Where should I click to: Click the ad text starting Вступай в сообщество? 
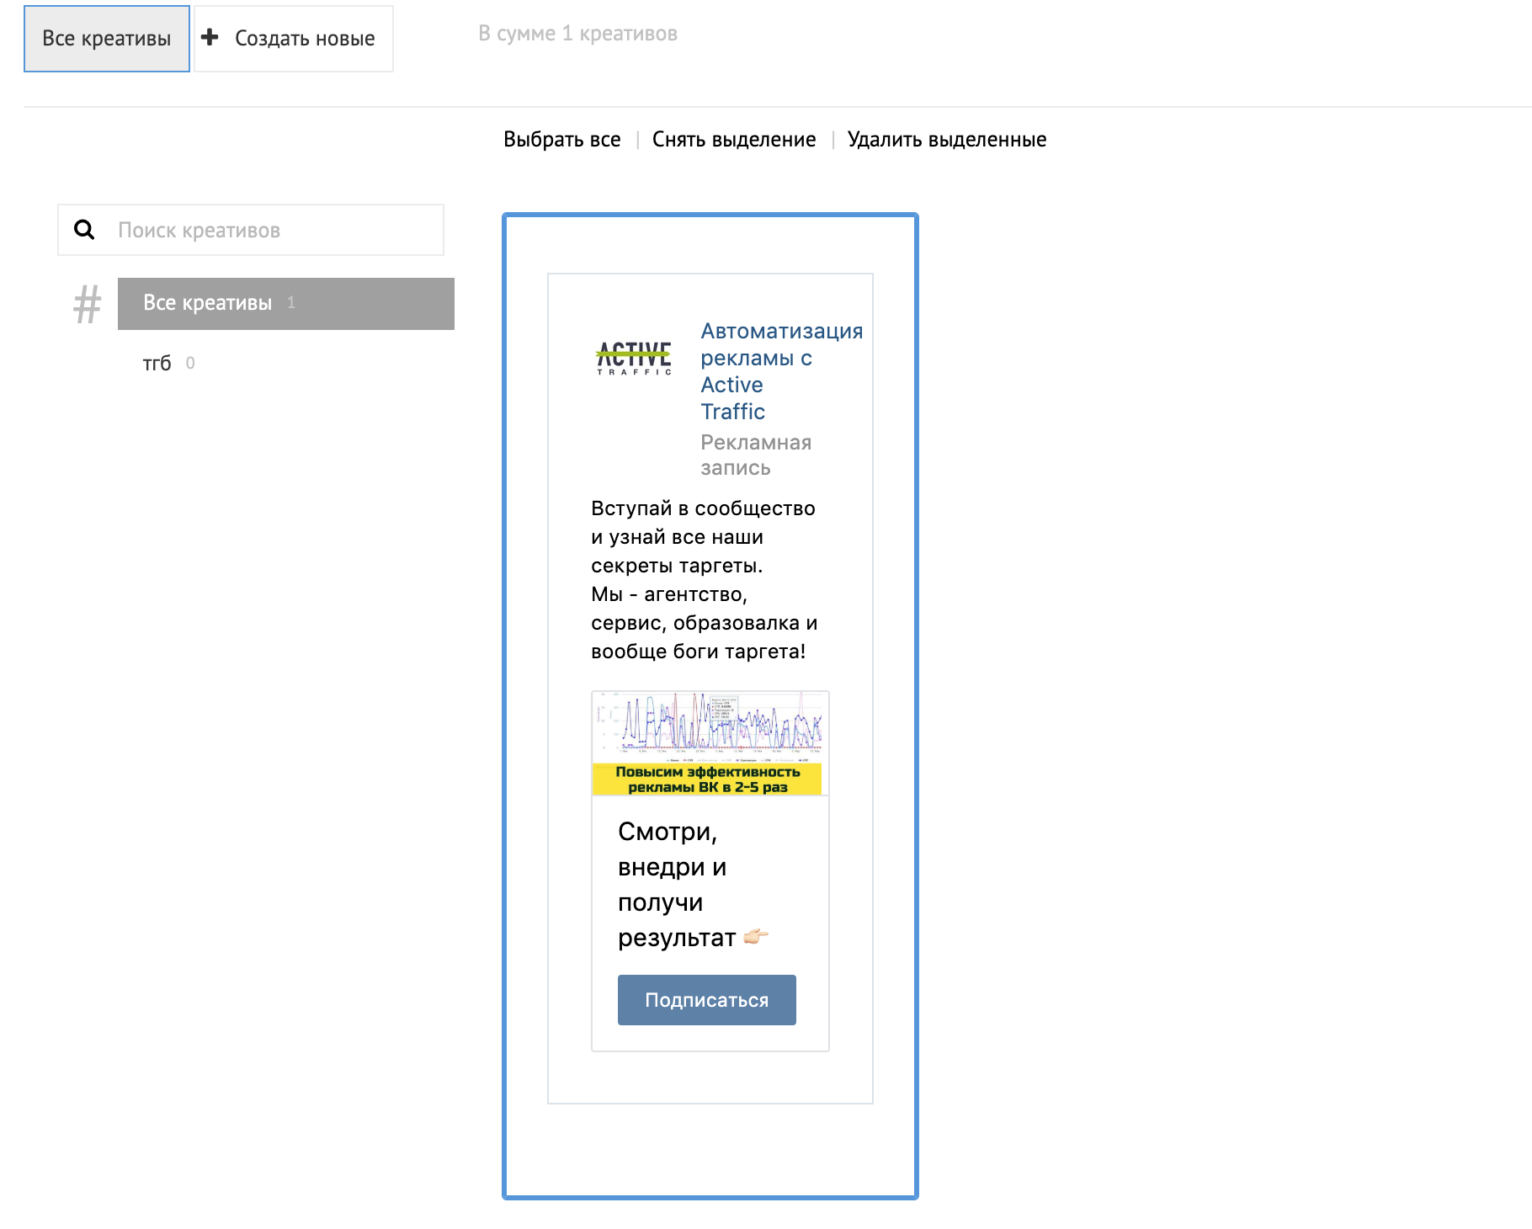tap(704, 579)
